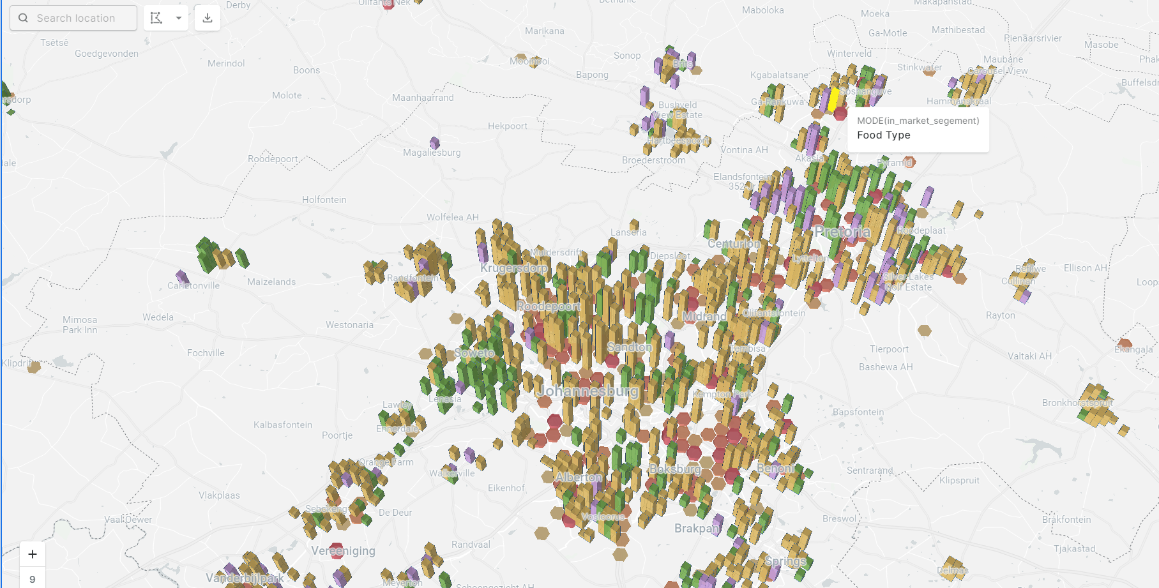Click the Pretoria city label

(842, 232)
